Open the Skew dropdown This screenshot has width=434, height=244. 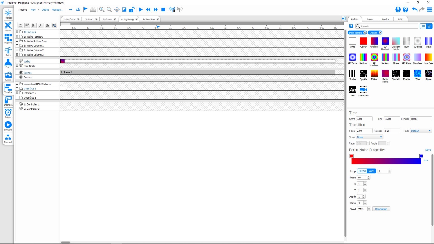pyautogui.click(x=370, y=137)
